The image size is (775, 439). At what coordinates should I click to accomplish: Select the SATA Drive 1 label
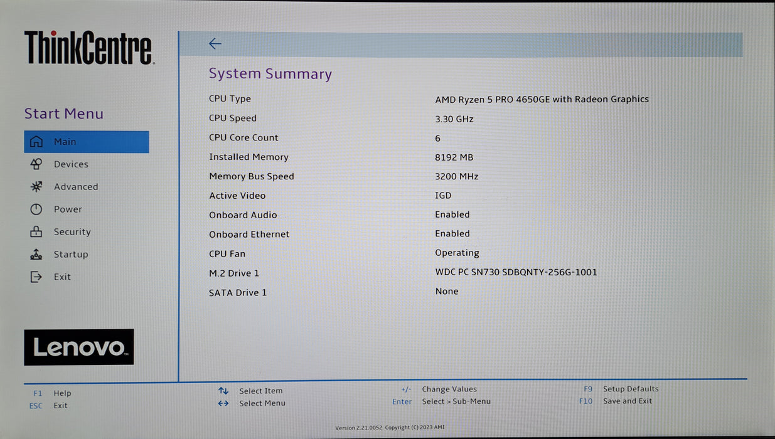[238, 293]
